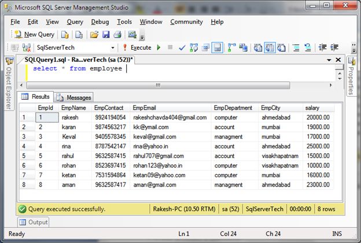Open the Query menu
Screen dimensions: 361x243
click(75, 22)
